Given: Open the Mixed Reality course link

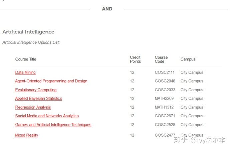Looking at the screenshot, I should point(26,135).
